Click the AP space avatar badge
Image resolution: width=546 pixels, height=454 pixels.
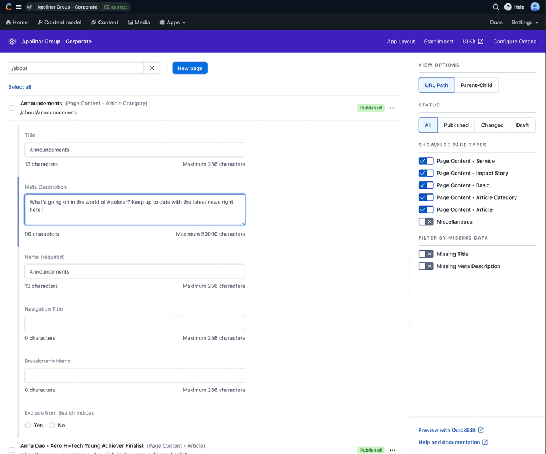[30, 7]
